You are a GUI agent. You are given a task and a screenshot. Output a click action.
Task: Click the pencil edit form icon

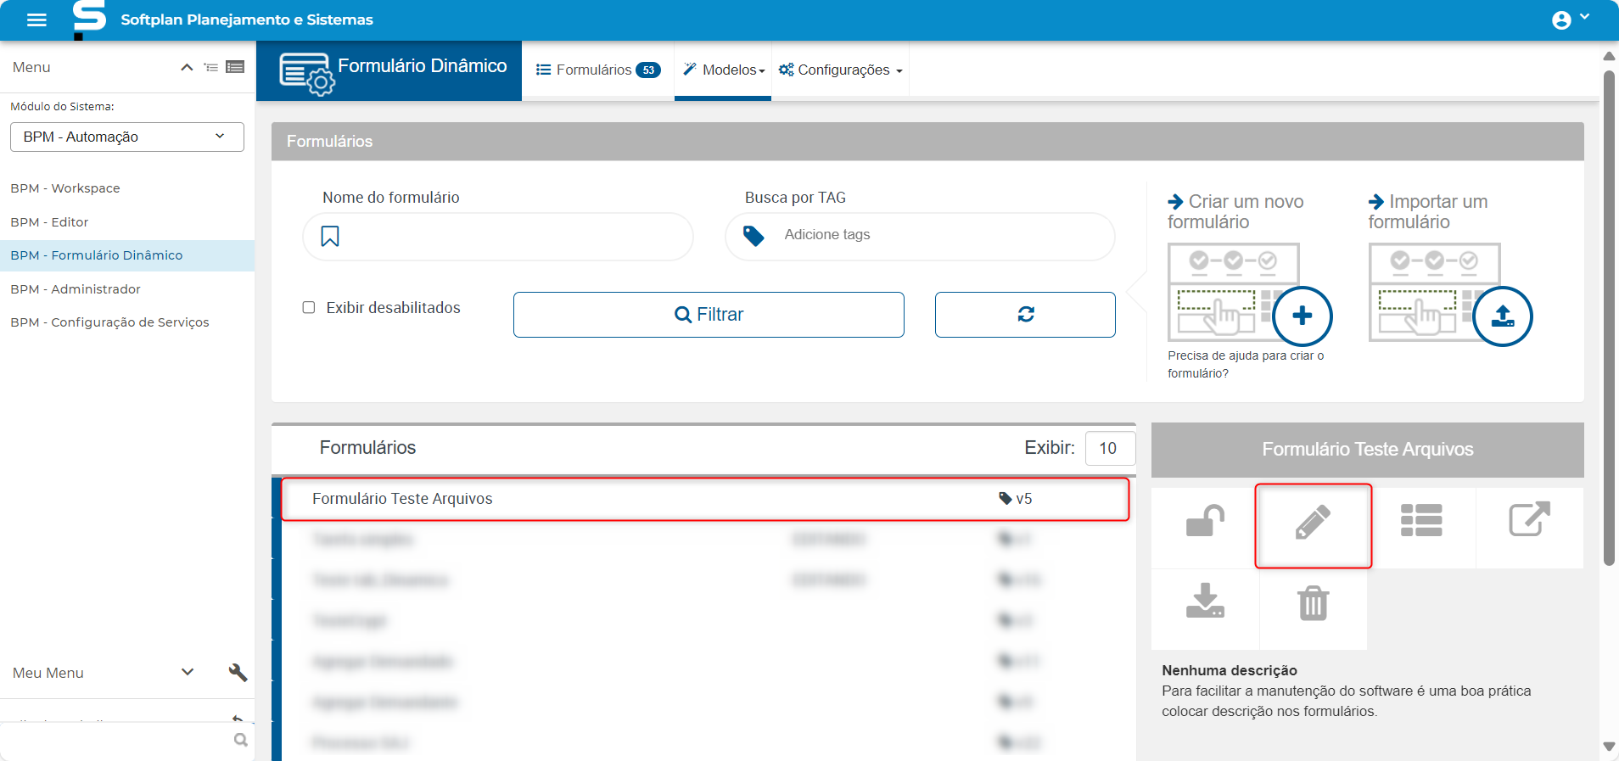click(x=1313, y=523)
